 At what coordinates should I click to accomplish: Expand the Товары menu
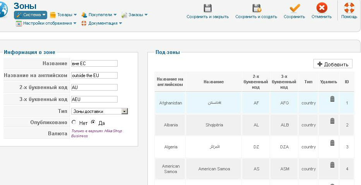(x=75, y=15)
